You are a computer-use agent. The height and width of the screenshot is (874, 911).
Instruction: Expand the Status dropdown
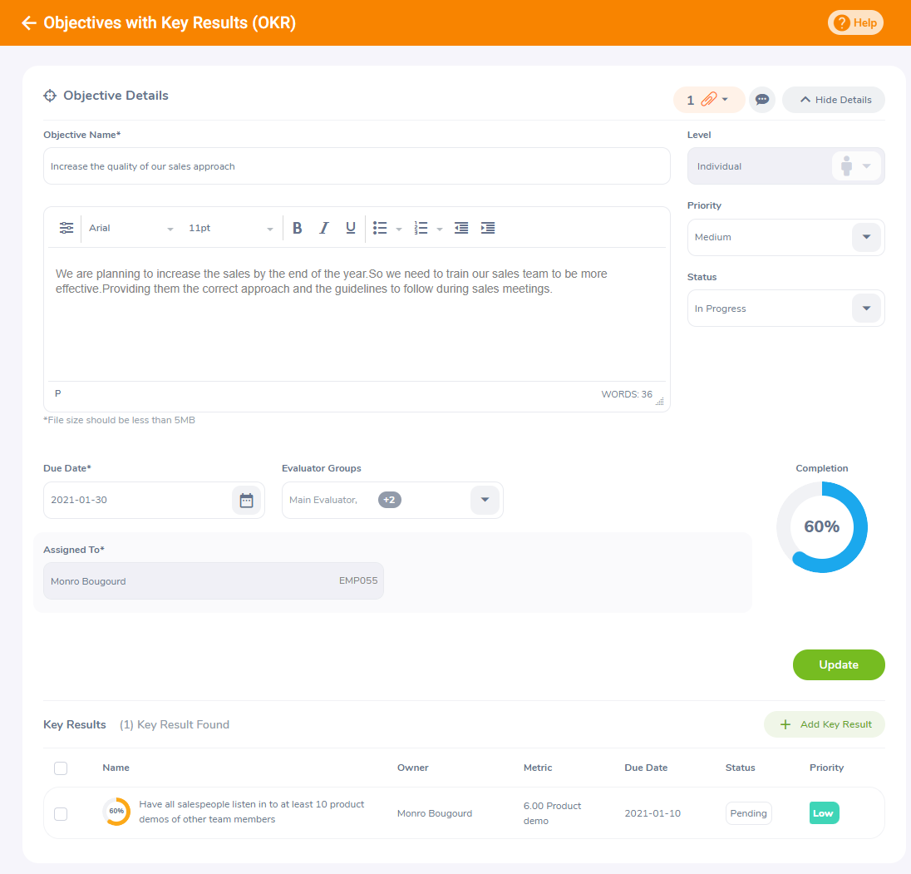[x=866, y=308]
